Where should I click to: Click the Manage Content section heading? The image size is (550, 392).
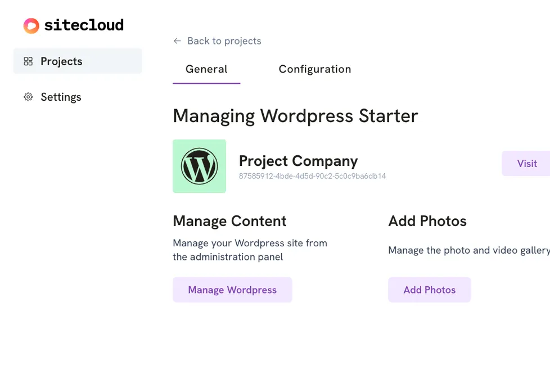pos(229,221)
